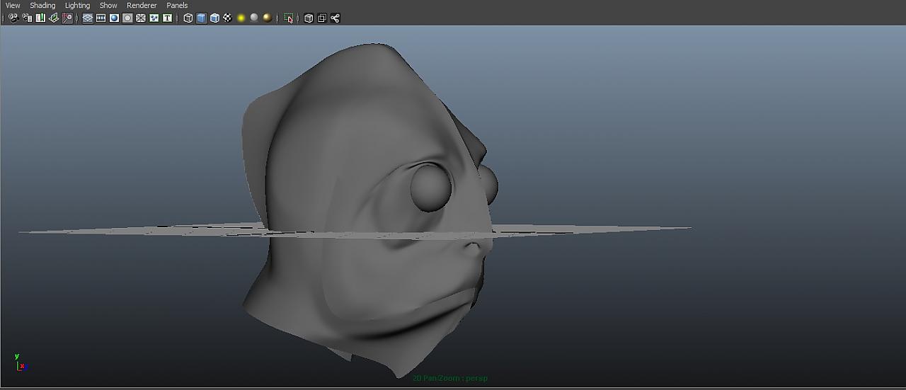Activate the 2D Pan/Zoom icon
The height and width of the screenshot is (390, 906).
[67, 18]
